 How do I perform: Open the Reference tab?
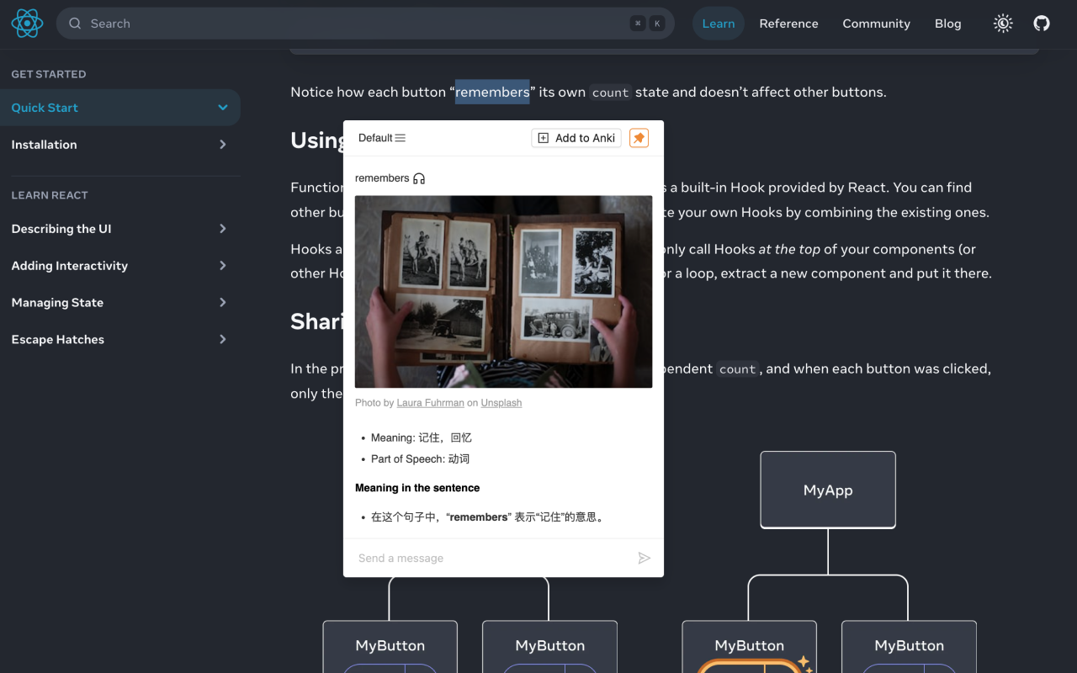[x=788, y=24]
